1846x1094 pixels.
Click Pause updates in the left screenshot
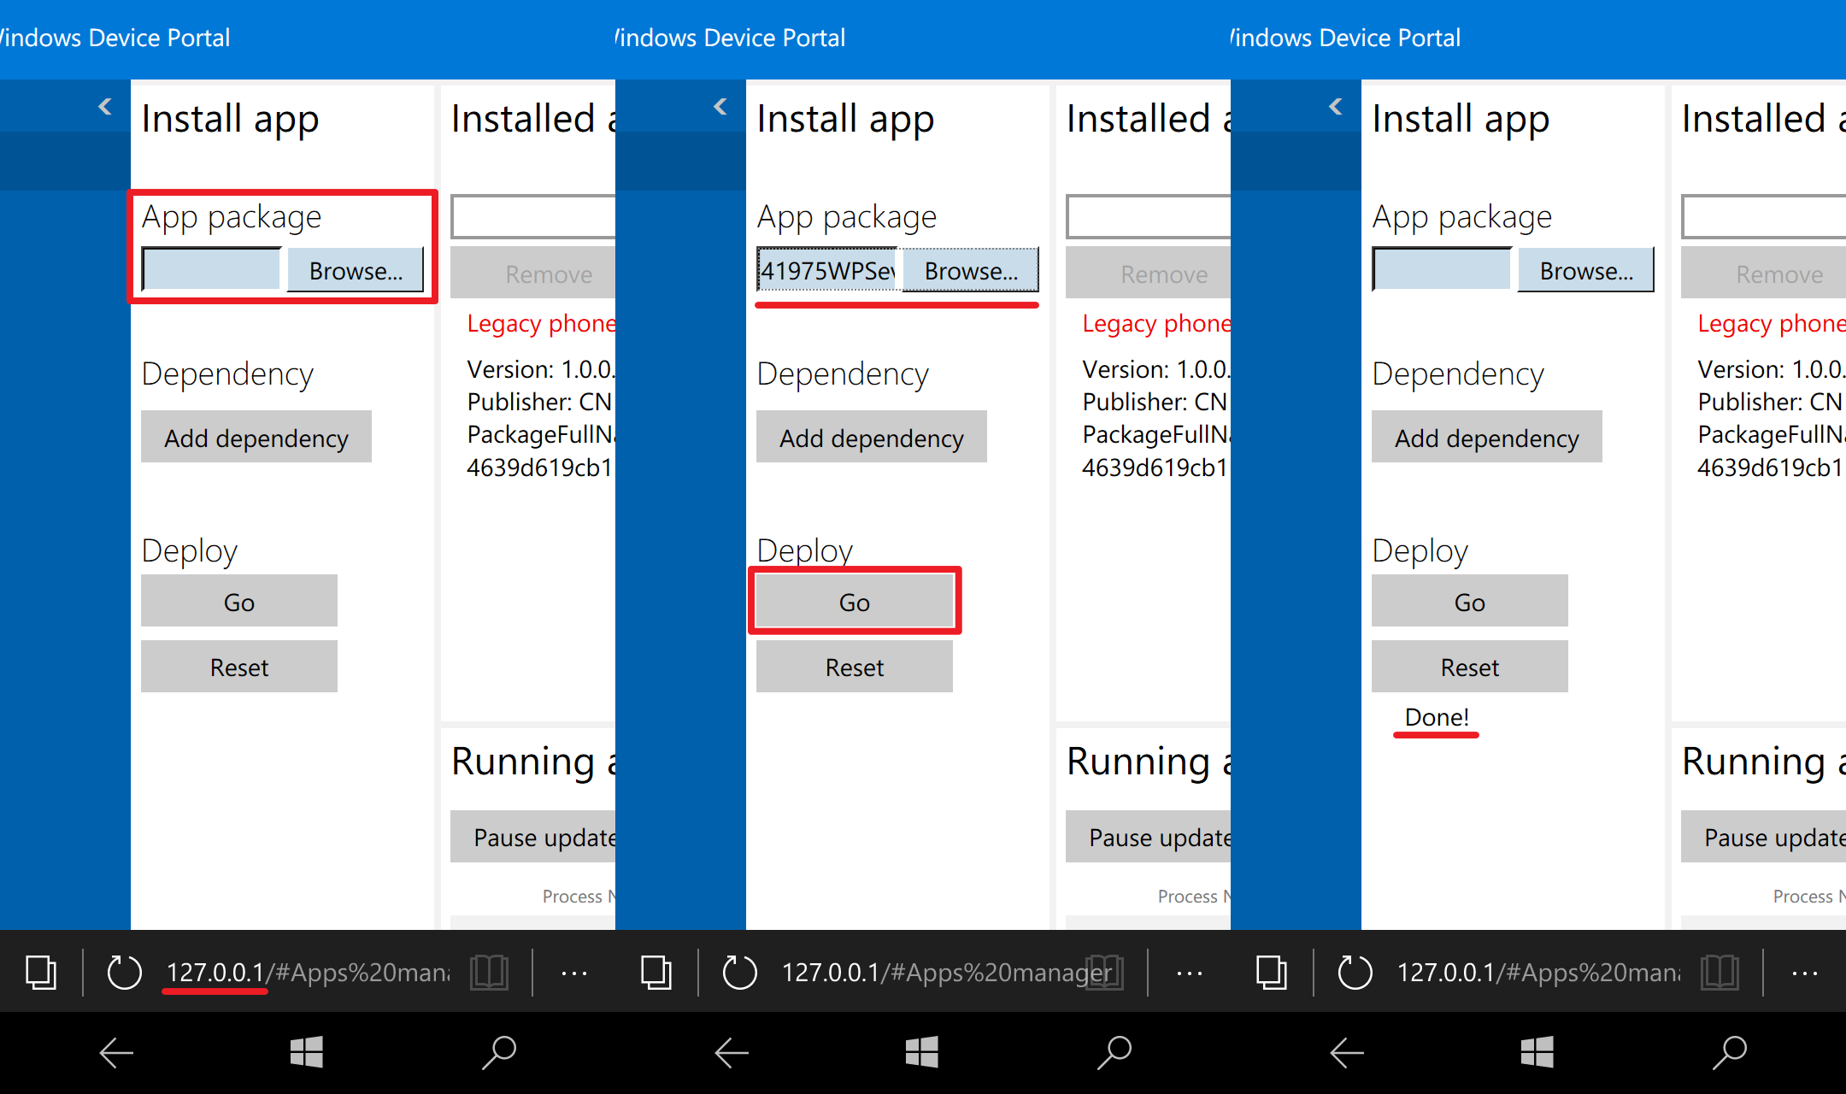click(x=533, y=837)
